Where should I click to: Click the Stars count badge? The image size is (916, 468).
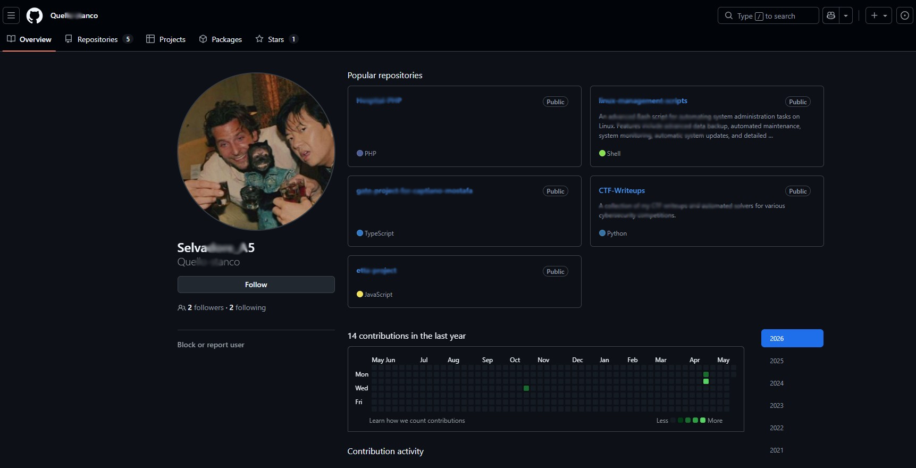pyautogui.click(x=293, y=39)
